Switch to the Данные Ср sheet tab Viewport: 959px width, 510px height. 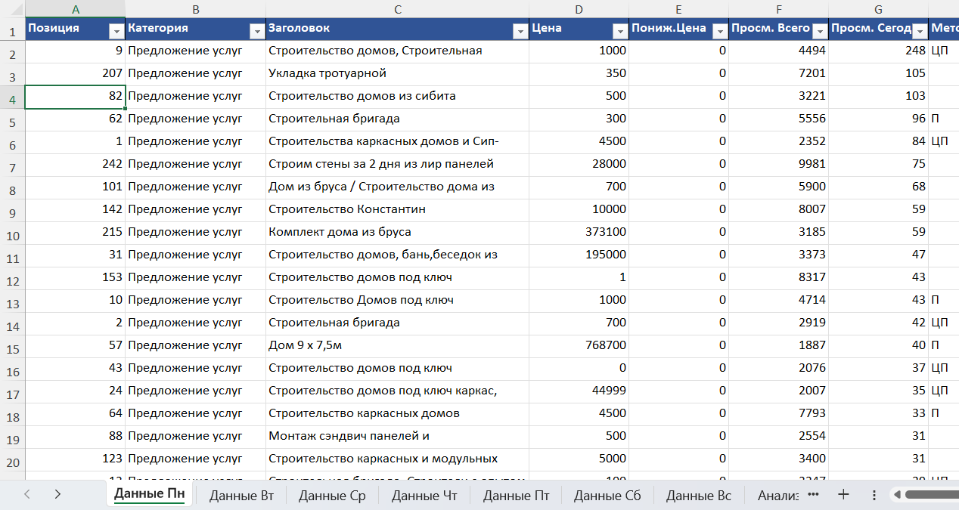click(332, 496)
